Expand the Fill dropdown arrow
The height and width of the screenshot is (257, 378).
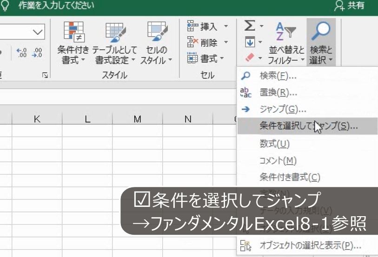click(260, 42)
